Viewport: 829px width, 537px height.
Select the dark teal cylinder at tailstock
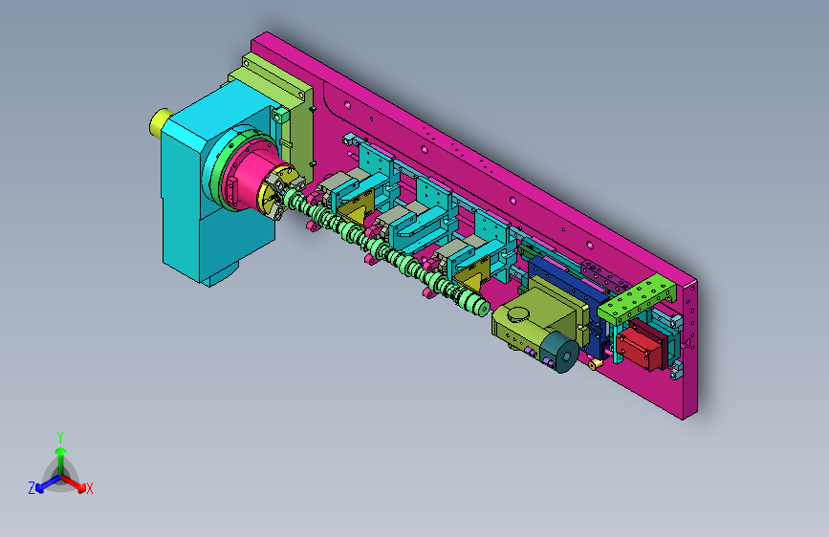coord(559,352)
